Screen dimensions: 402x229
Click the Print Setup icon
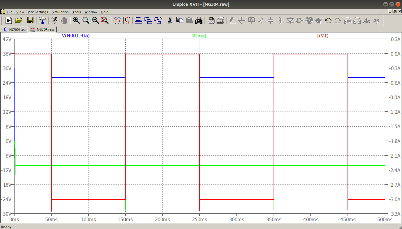[x=211, y=20]
